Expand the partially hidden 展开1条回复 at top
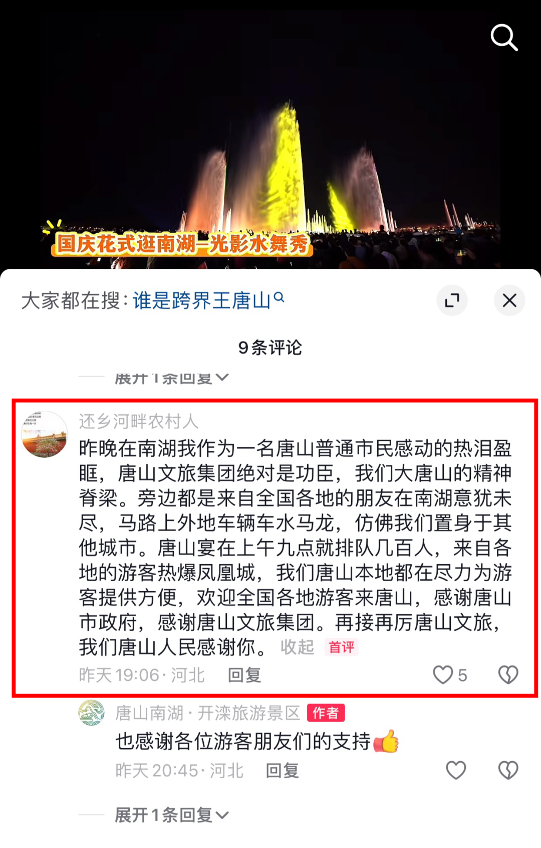 coord(171,379)
